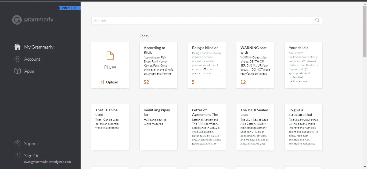Click the search magnifier icon

317,20
